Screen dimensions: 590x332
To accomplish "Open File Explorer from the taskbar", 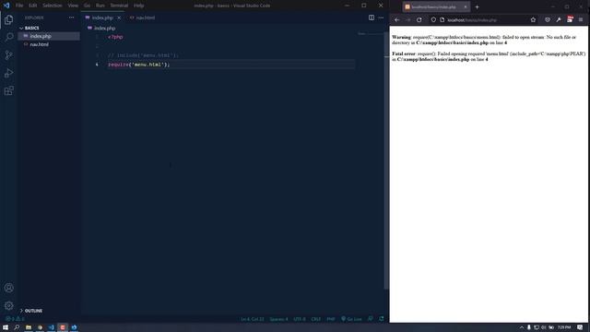I will pyautogui.click(x=29, y=327).
